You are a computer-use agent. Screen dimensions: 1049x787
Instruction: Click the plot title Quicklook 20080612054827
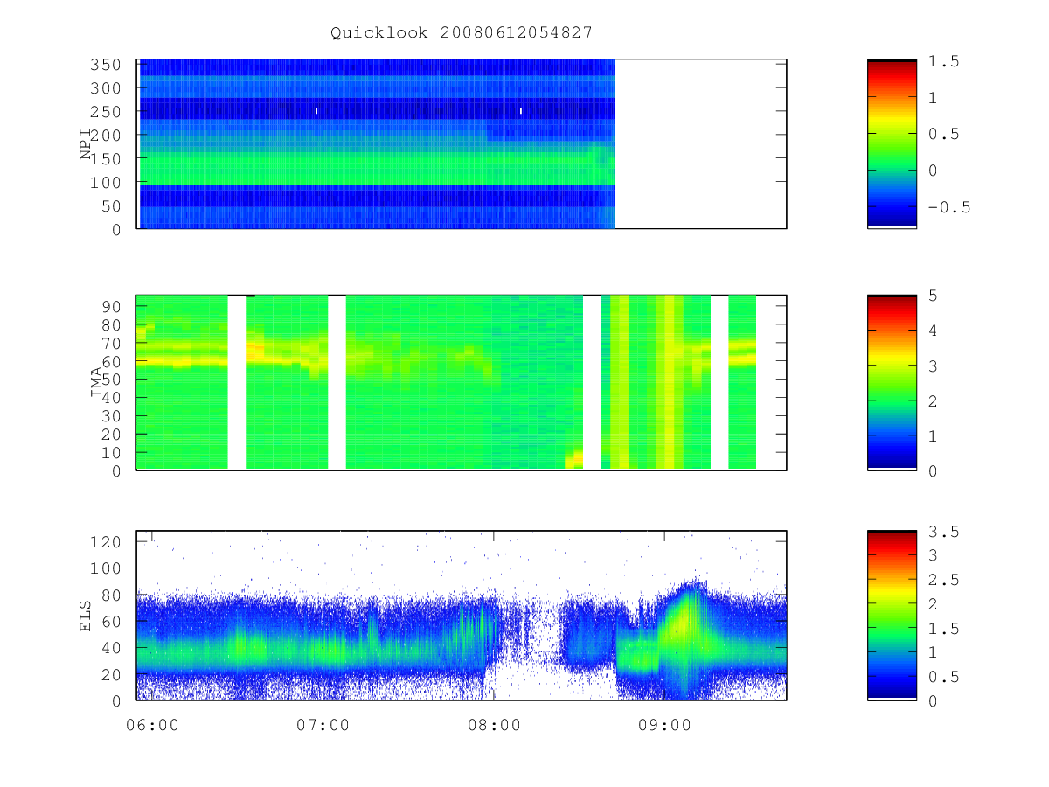[x=462, y=32]
